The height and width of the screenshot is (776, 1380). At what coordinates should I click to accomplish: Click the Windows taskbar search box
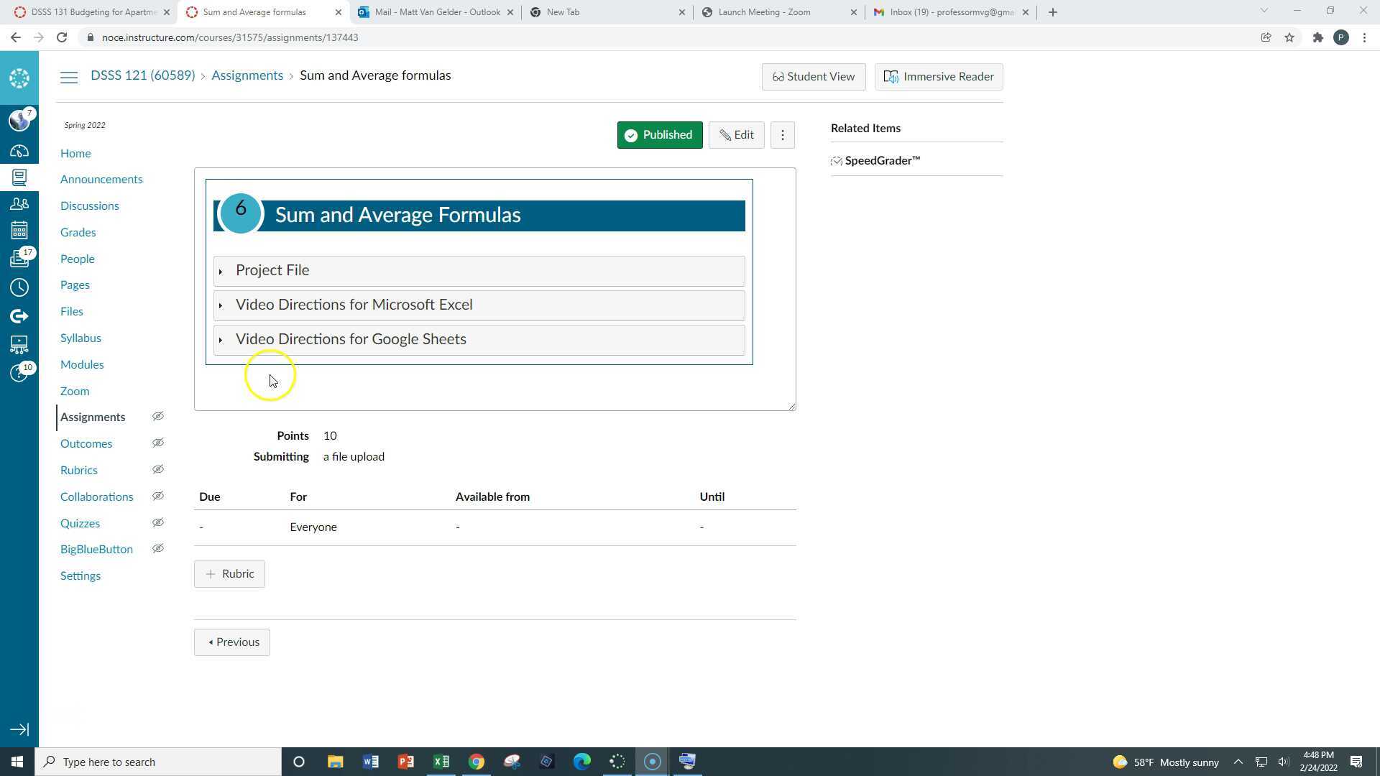click(160, 762)
